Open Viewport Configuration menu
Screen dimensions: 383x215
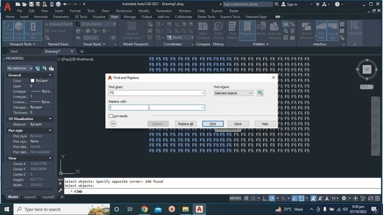coord(132,30)
